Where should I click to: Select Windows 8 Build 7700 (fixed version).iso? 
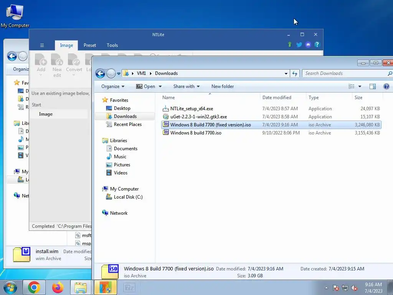click(x=271, y=125)
